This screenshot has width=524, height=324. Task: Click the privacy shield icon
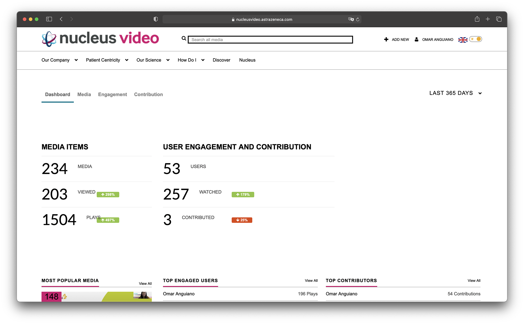click(156, 19)
